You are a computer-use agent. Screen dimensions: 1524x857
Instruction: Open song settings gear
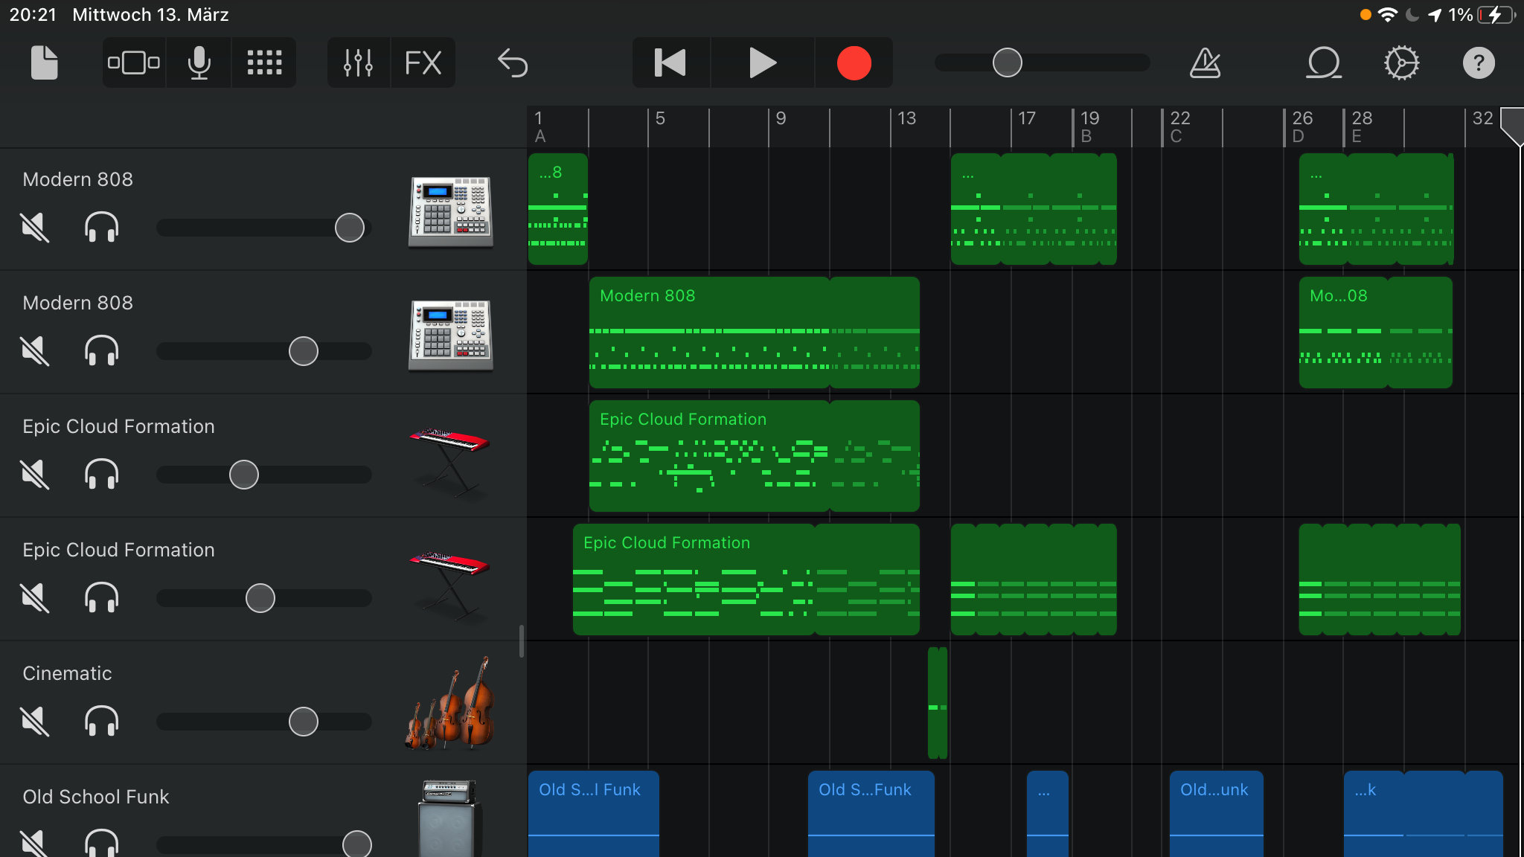[x=1401, y=63]
